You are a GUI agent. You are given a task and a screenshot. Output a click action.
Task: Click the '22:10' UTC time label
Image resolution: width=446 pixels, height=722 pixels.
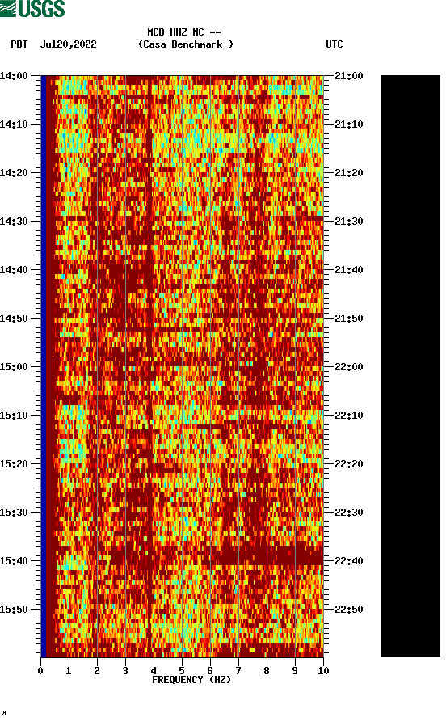click(x=349, y=416)
